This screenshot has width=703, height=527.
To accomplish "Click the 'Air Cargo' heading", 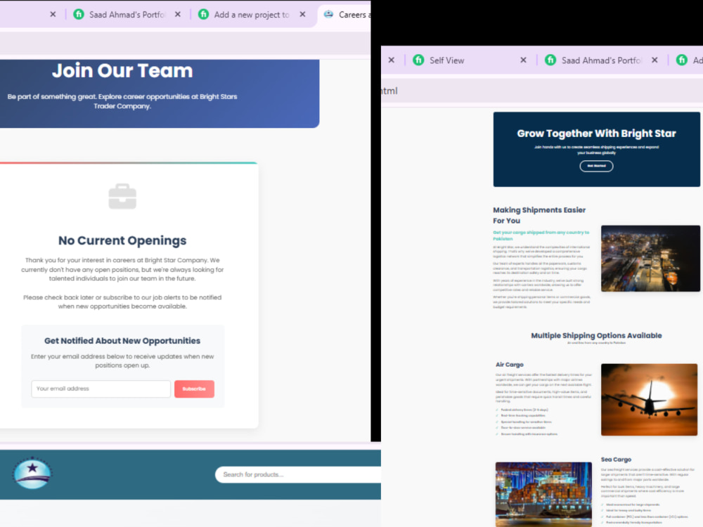I will (x=509, y=365).
